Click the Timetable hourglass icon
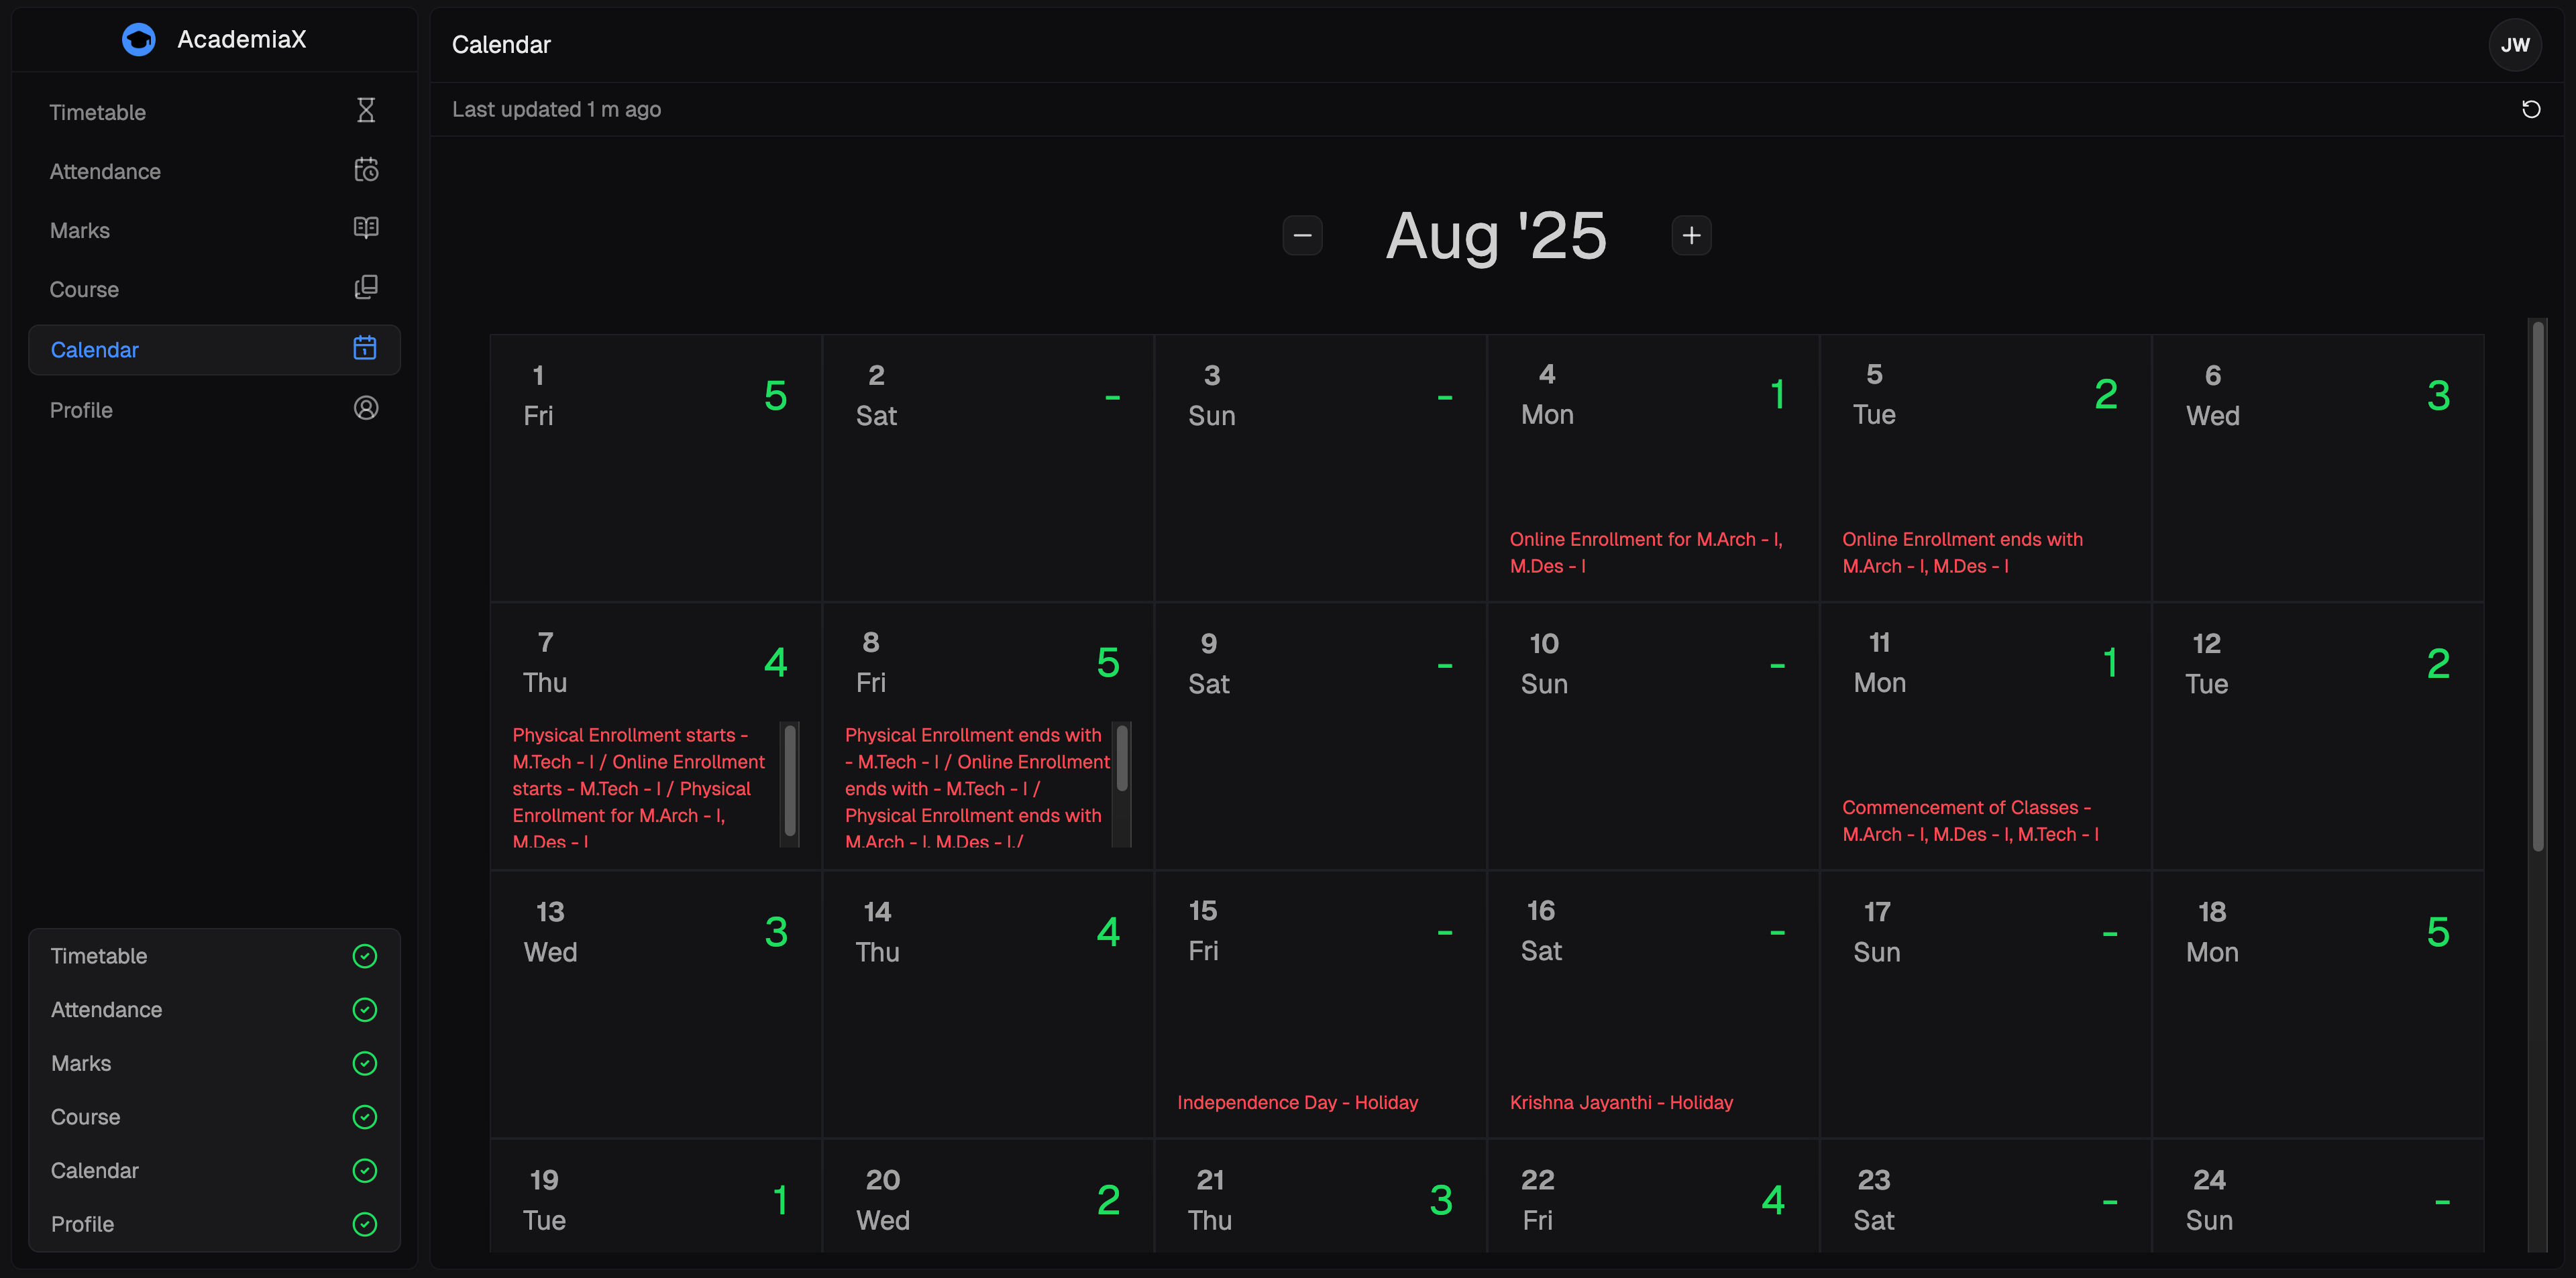2576x1278 pixels. point(366,111)
